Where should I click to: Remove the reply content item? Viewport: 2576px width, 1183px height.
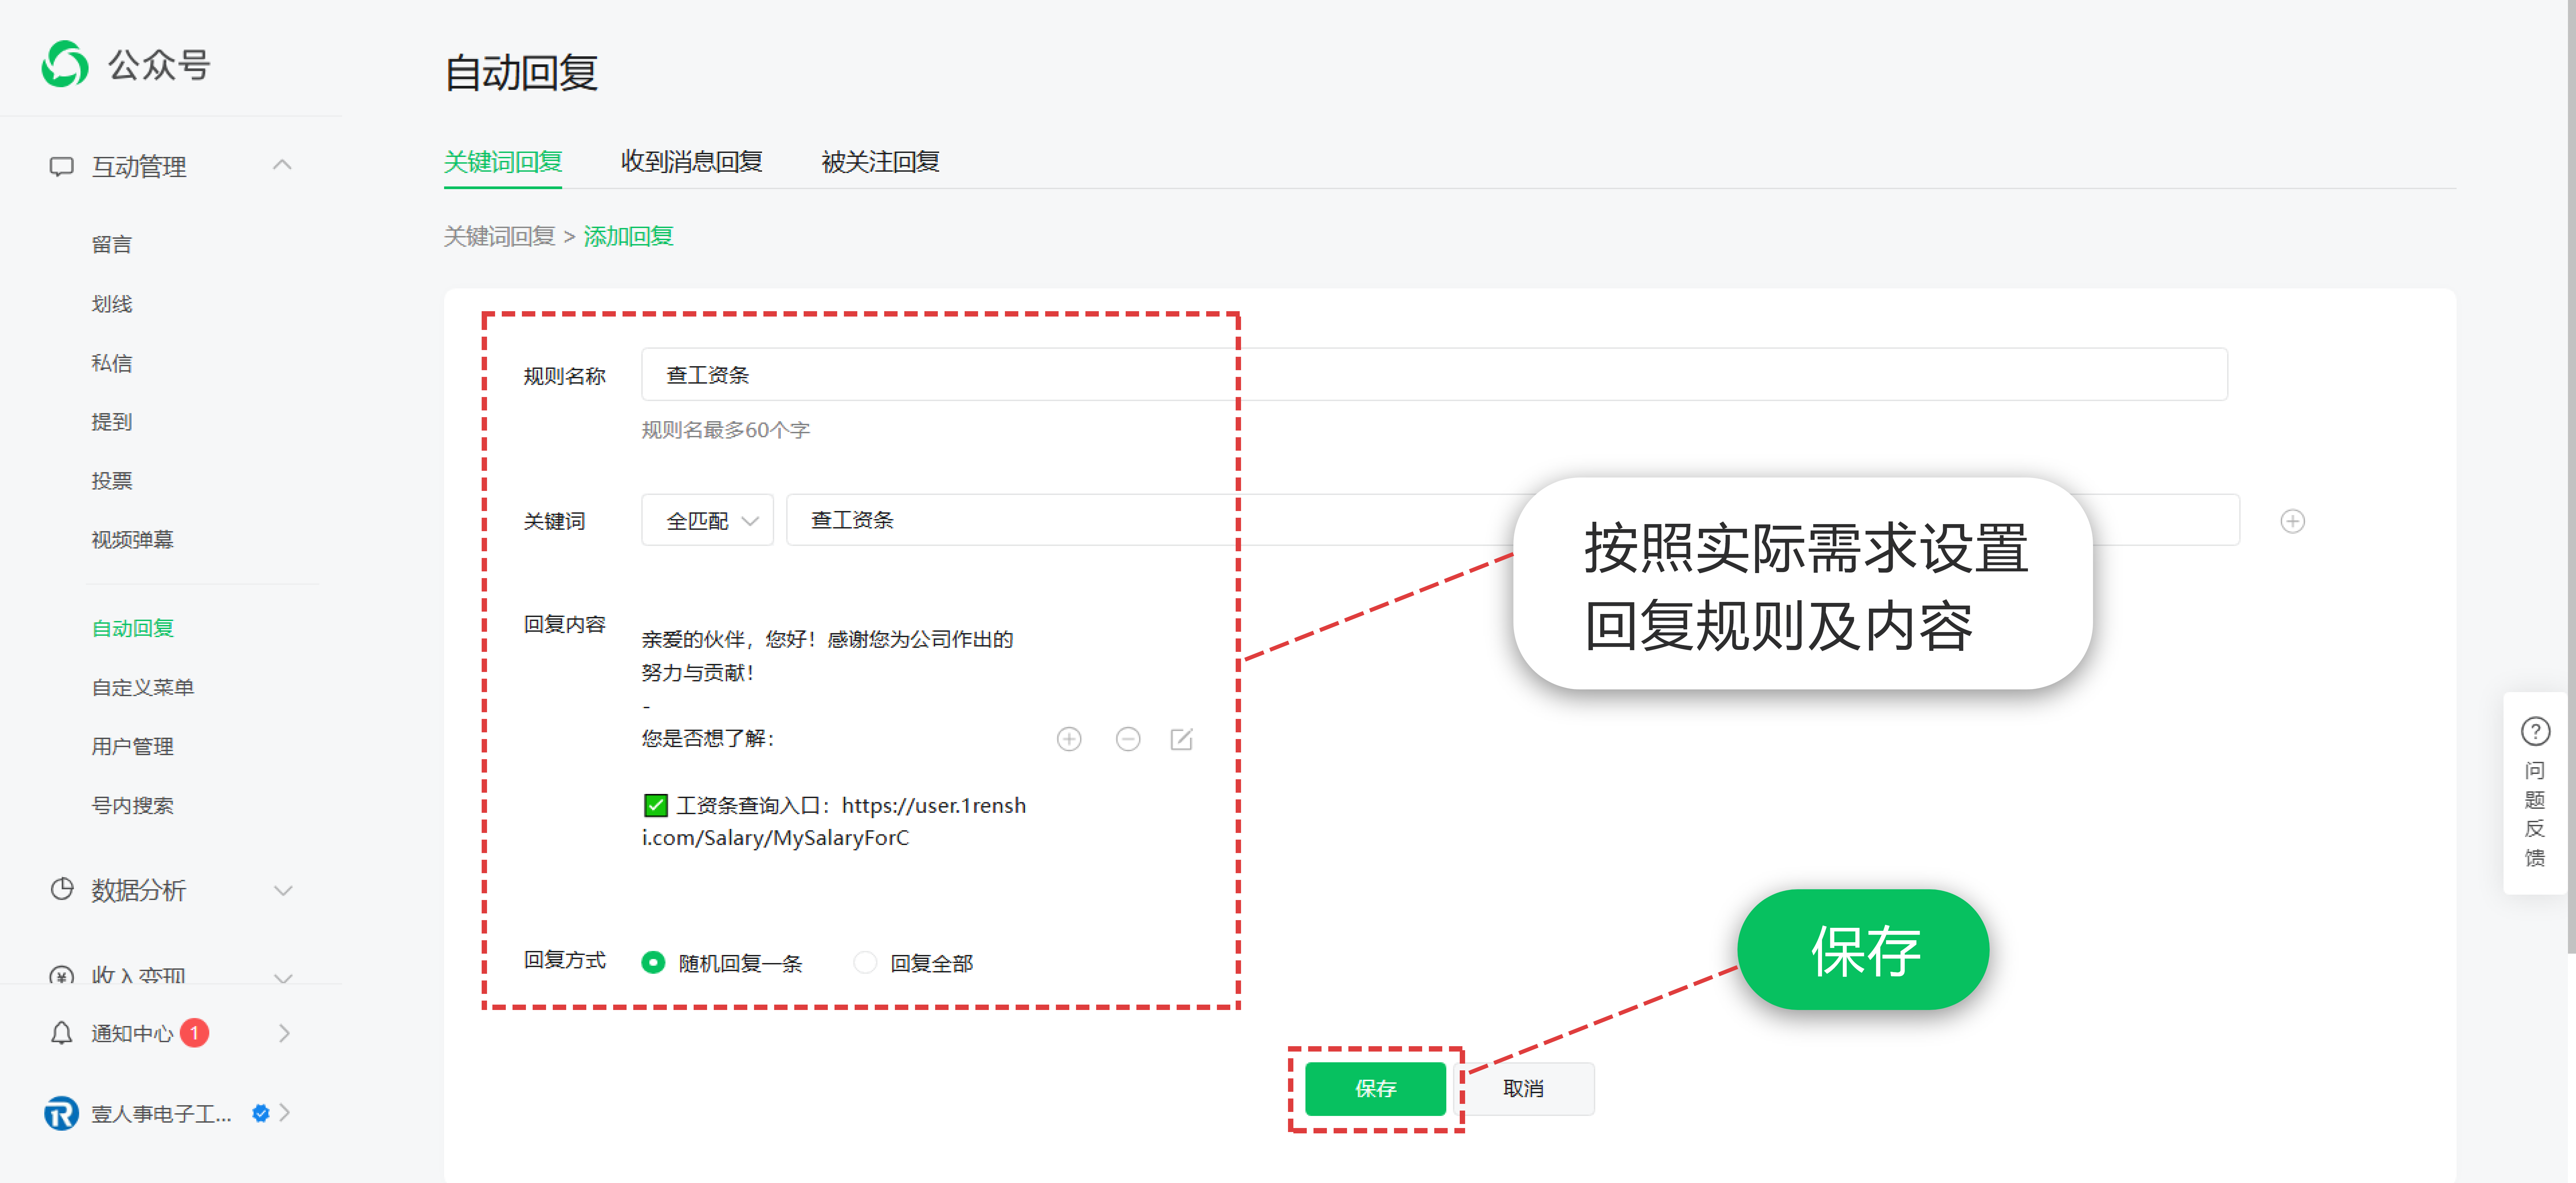1128,739
